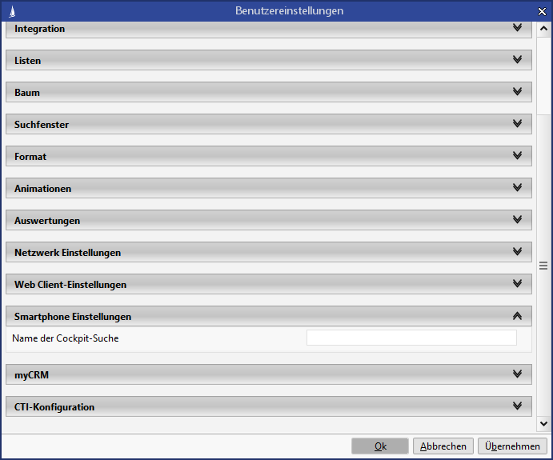Image resolution: width=553 pixels, height=460 pixels.
Task: Click the scrollbar down arrow
Action: [x=543, y=424]
